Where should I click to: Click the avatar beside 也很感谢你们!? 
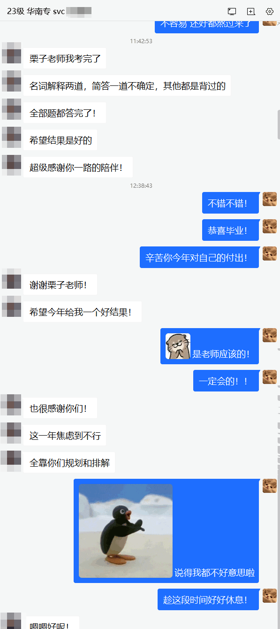[11, 405]
